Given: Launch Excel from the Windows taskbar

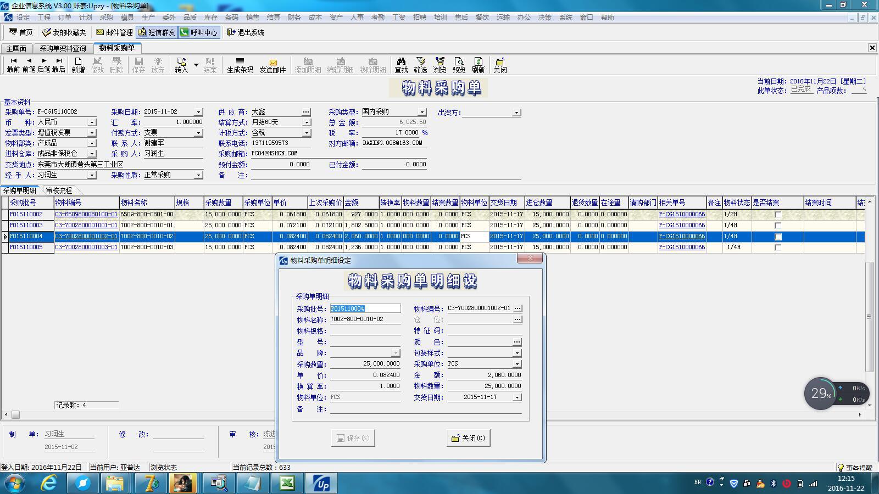Looking at the screenshot, I should (287, 483).
